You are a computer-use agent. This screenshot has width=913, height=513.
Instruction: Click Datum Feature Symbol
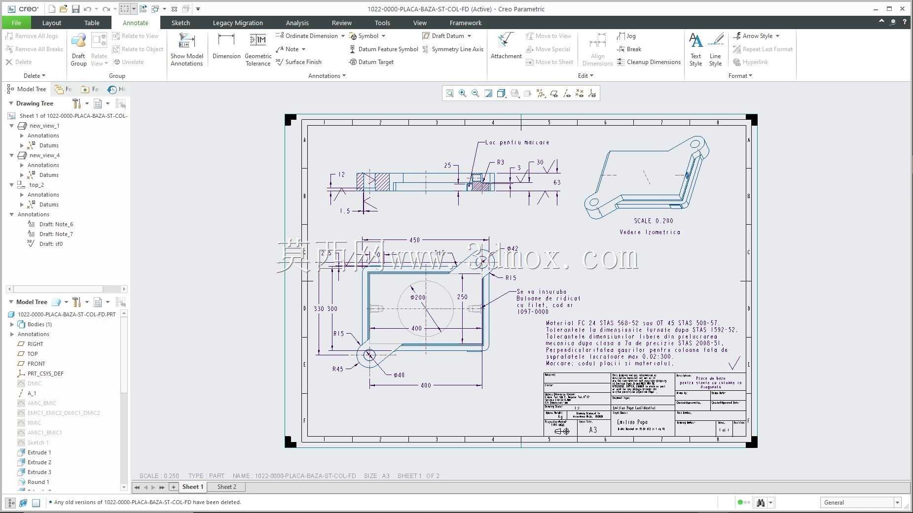click(x=383, y=49)
